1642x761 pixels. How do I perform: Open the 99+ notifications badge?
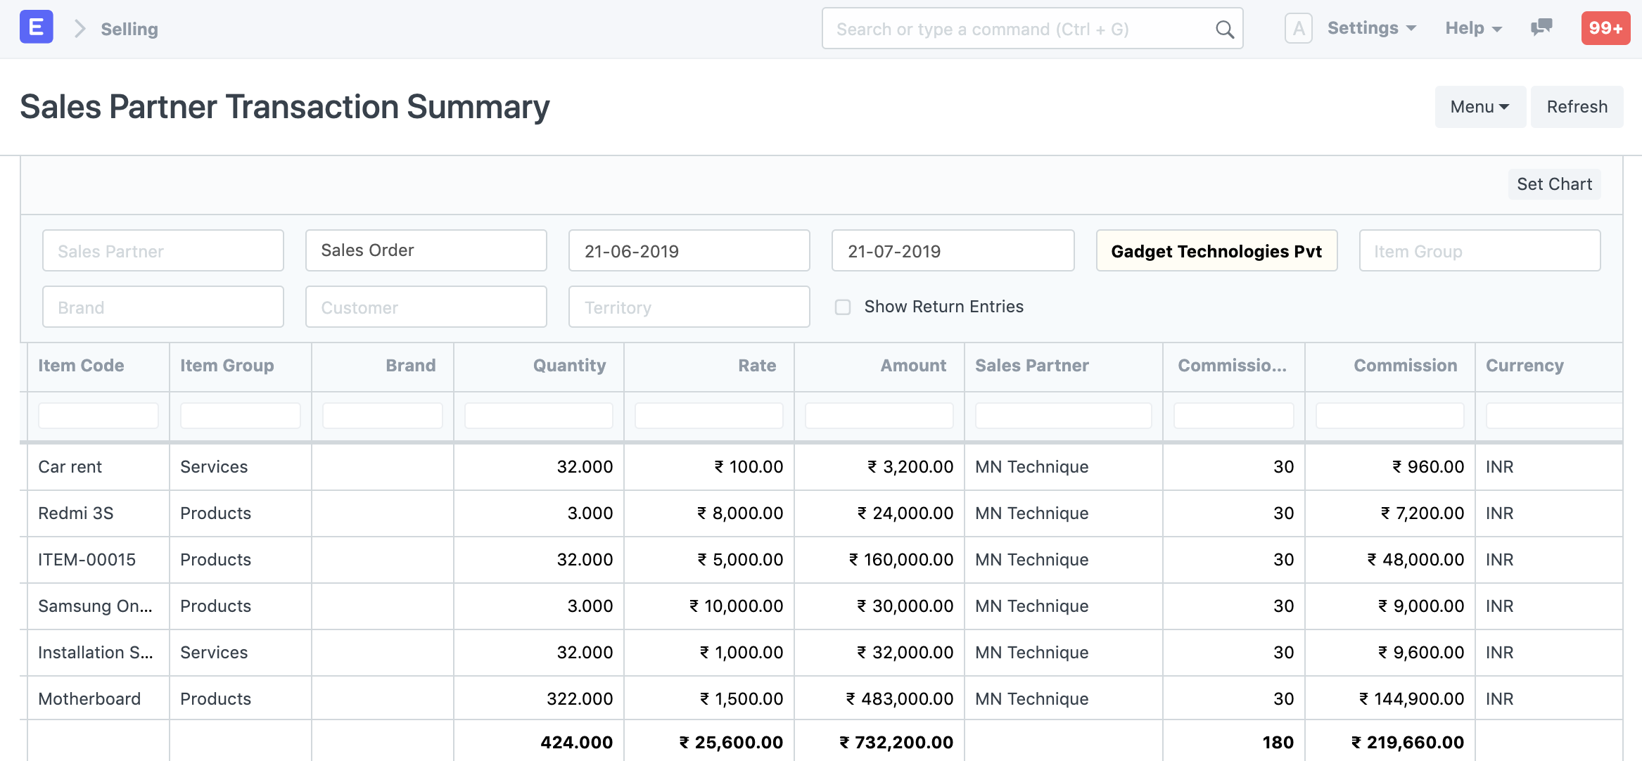click(1605, 28)
